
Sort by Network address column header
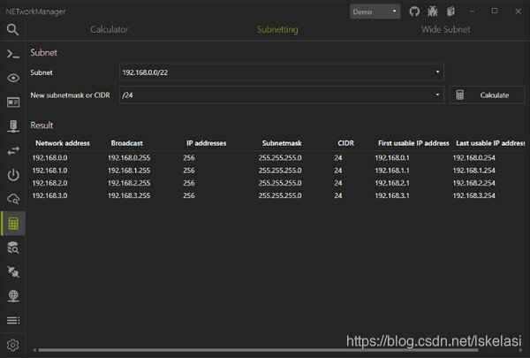click(x=63, y=143)
